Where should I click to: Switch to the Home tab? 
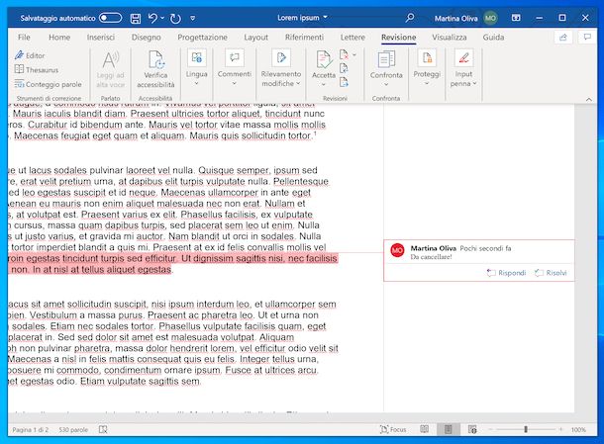[59, 38]
